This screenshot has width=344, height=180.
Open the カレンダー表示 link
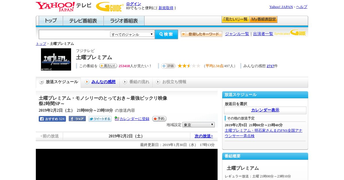(265, 110)
